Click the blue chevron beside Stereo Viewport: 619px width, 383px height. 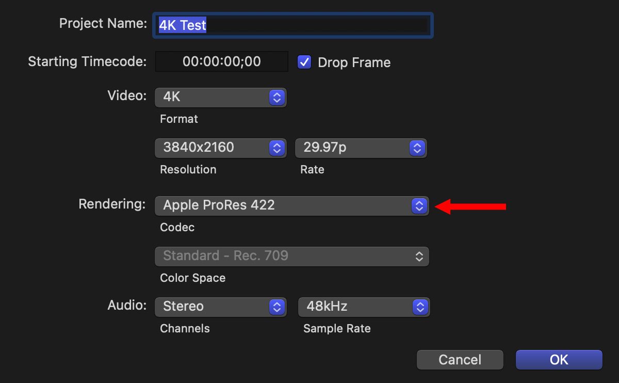[x=277, y=307]
